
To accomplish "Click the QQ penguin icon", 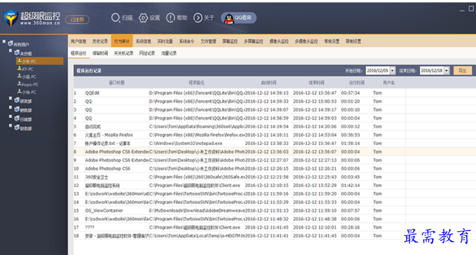I will (228, 18).
